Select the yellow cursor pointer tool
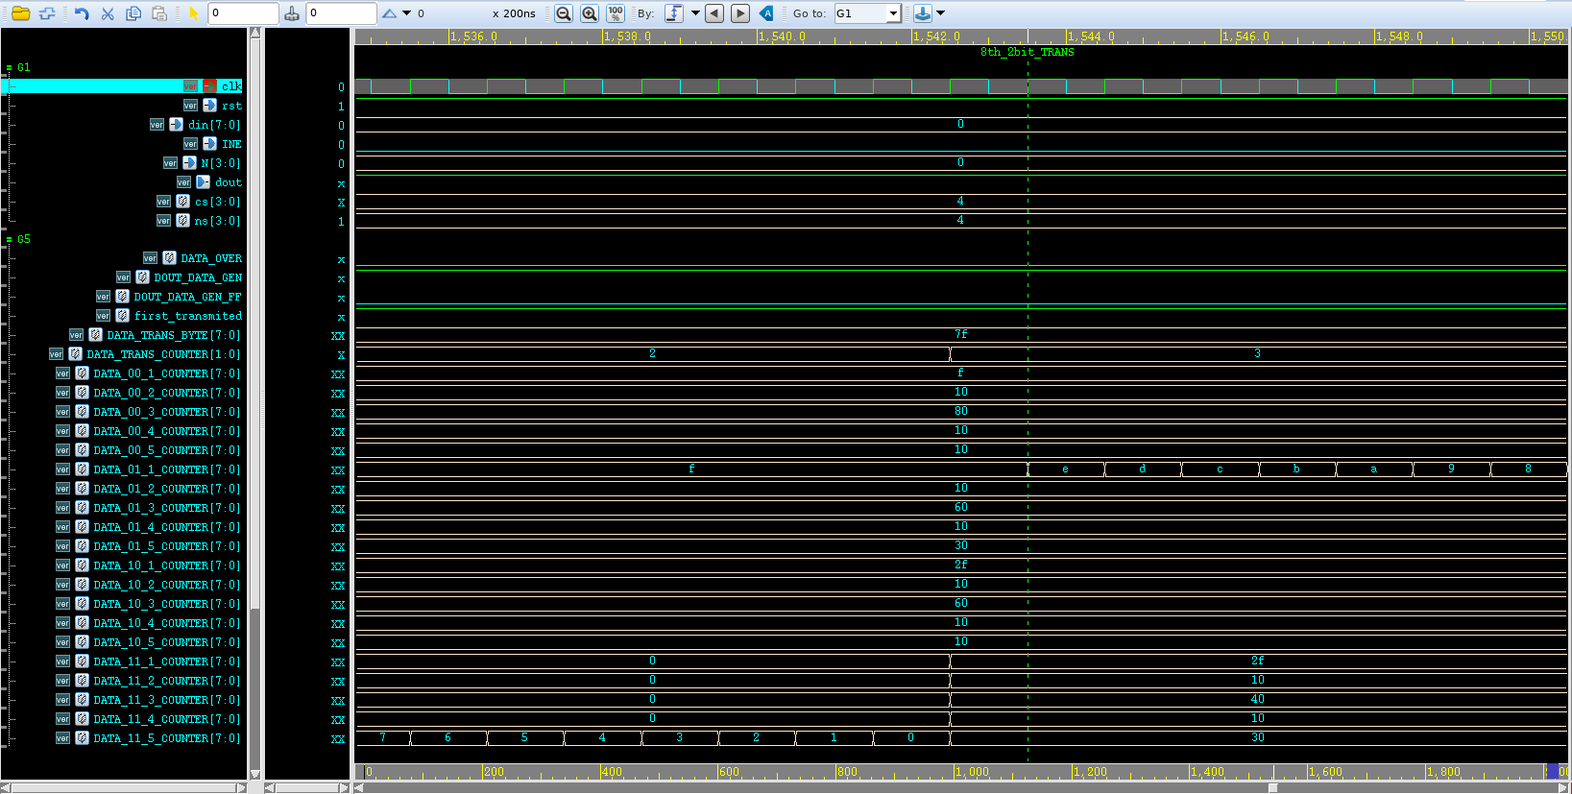 (x=193, y=13)
